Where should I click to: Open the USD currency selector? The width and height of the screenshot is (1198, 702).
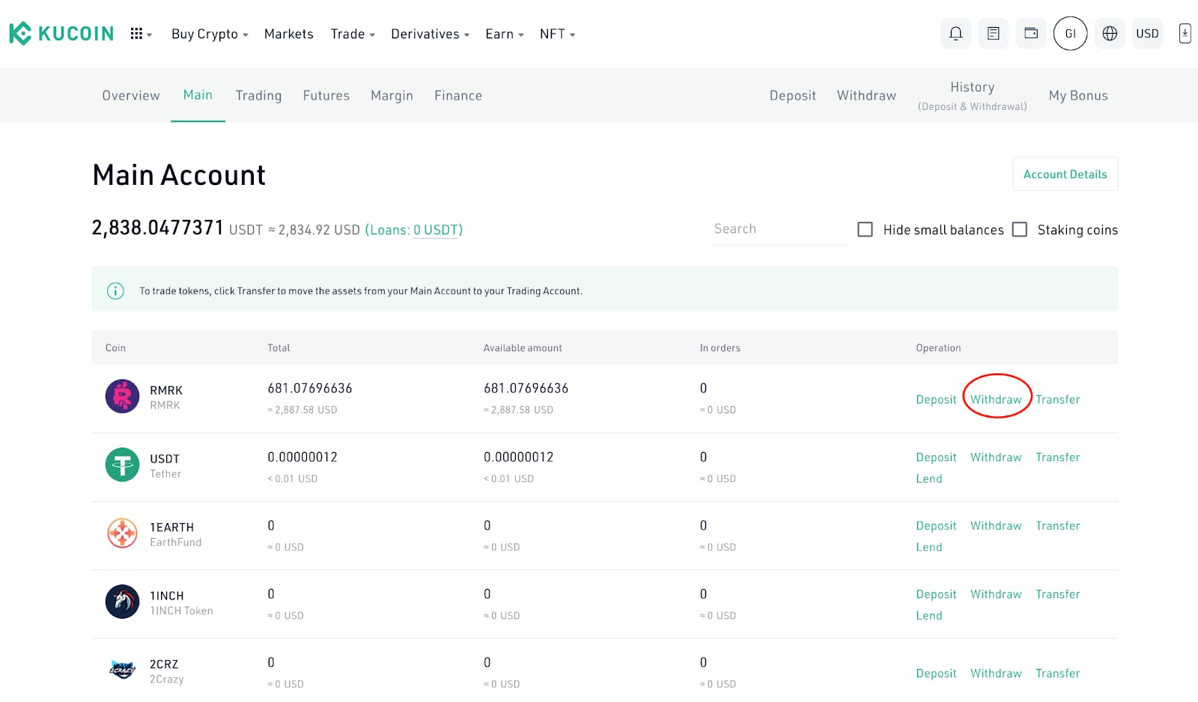click(1147, 34)
